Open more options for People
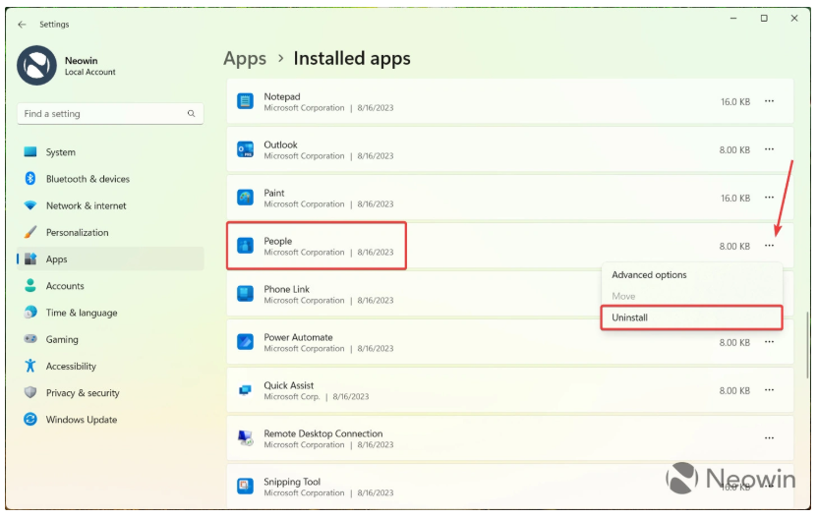818x518 pixels. click(770, 246)
